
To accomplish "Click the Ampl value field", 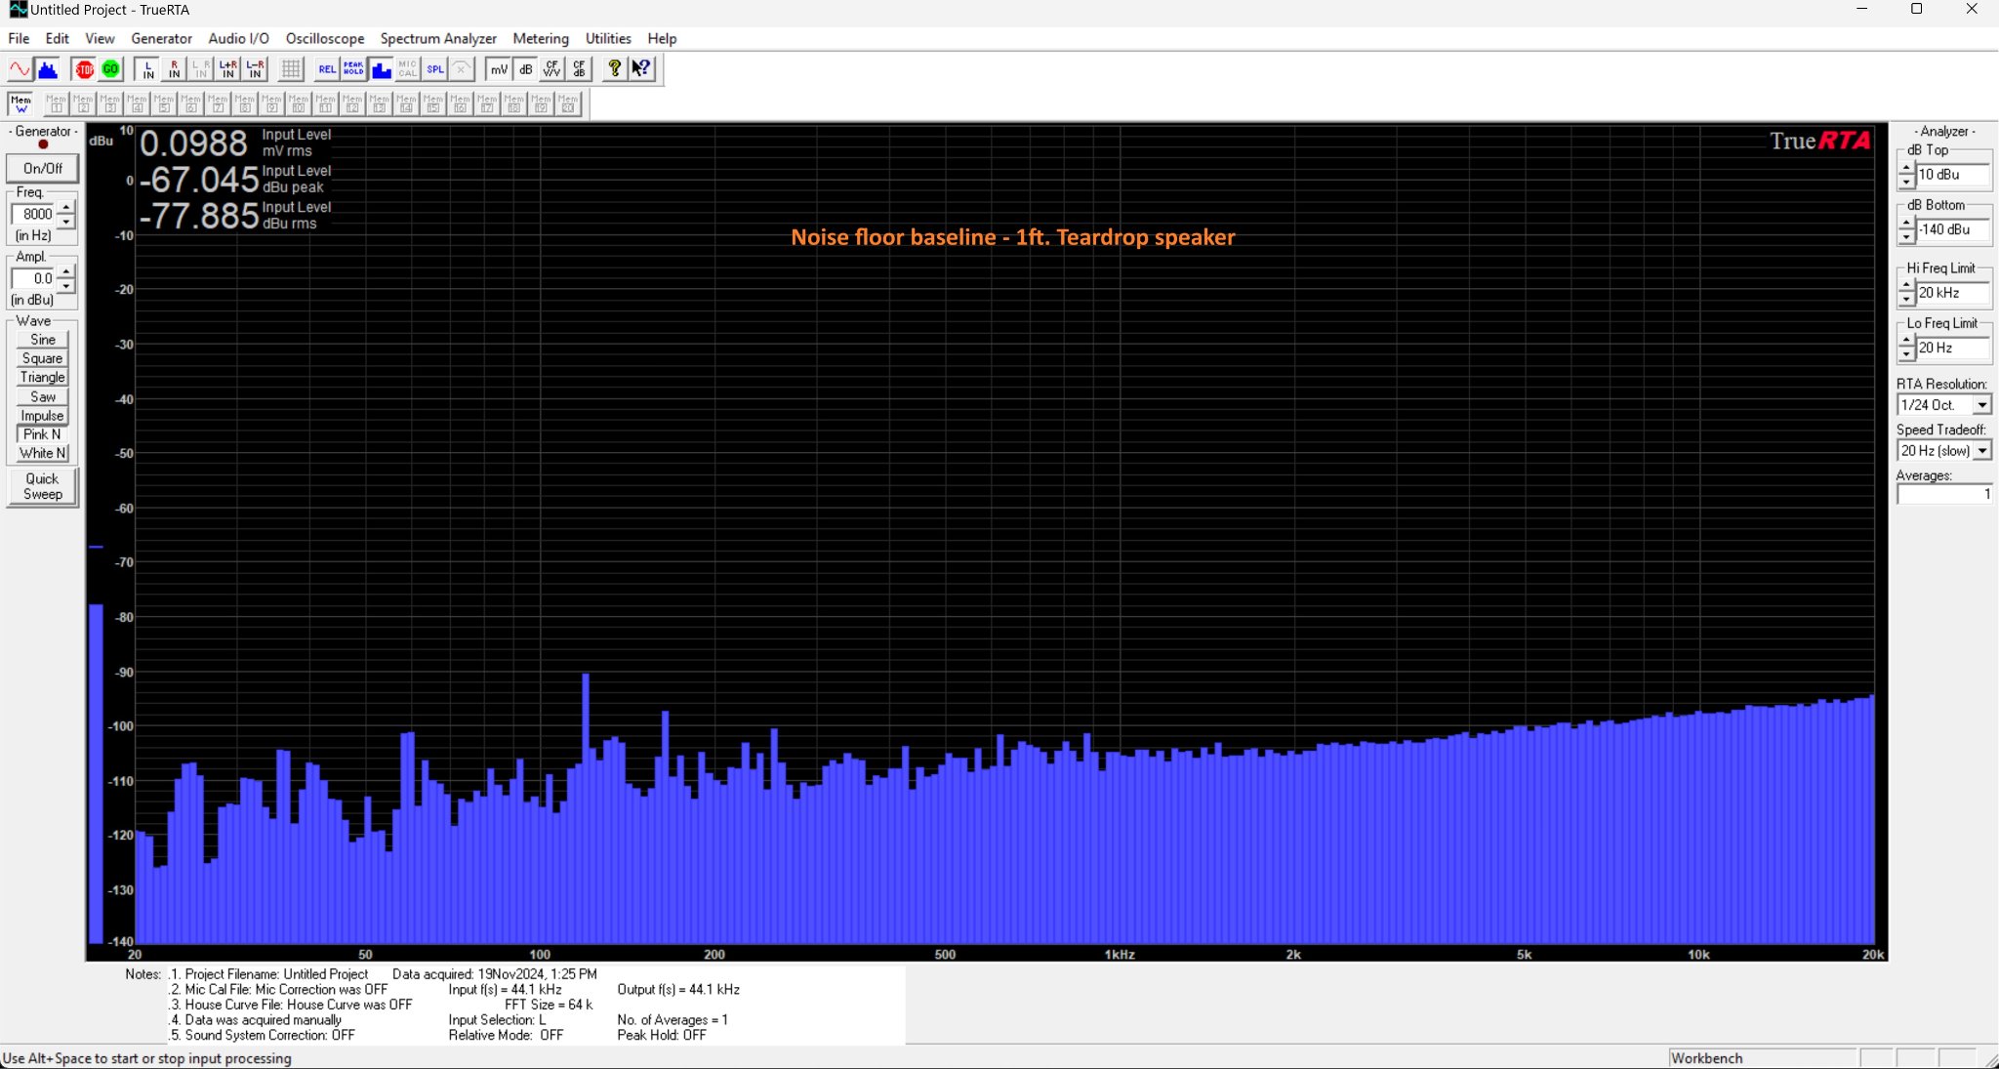I will (34, 278).
